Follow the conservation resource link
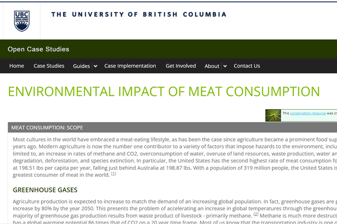Image resolution: width=337 pixels, height=224 pixels. click(308, 113)
